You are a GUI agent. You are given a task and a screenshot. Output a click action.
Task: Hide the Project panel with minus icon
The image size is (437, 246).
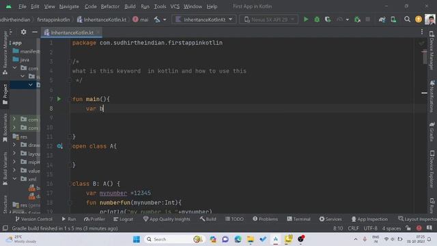coord(35,32)
